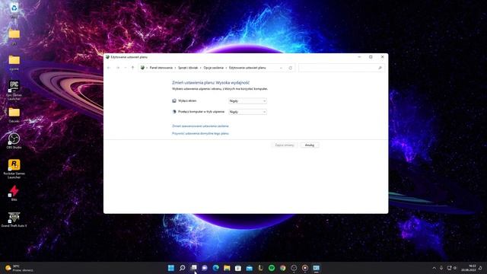Switch to the Control Panel taskbar window
Screen dimensions: 487x274
pos(317,268)
